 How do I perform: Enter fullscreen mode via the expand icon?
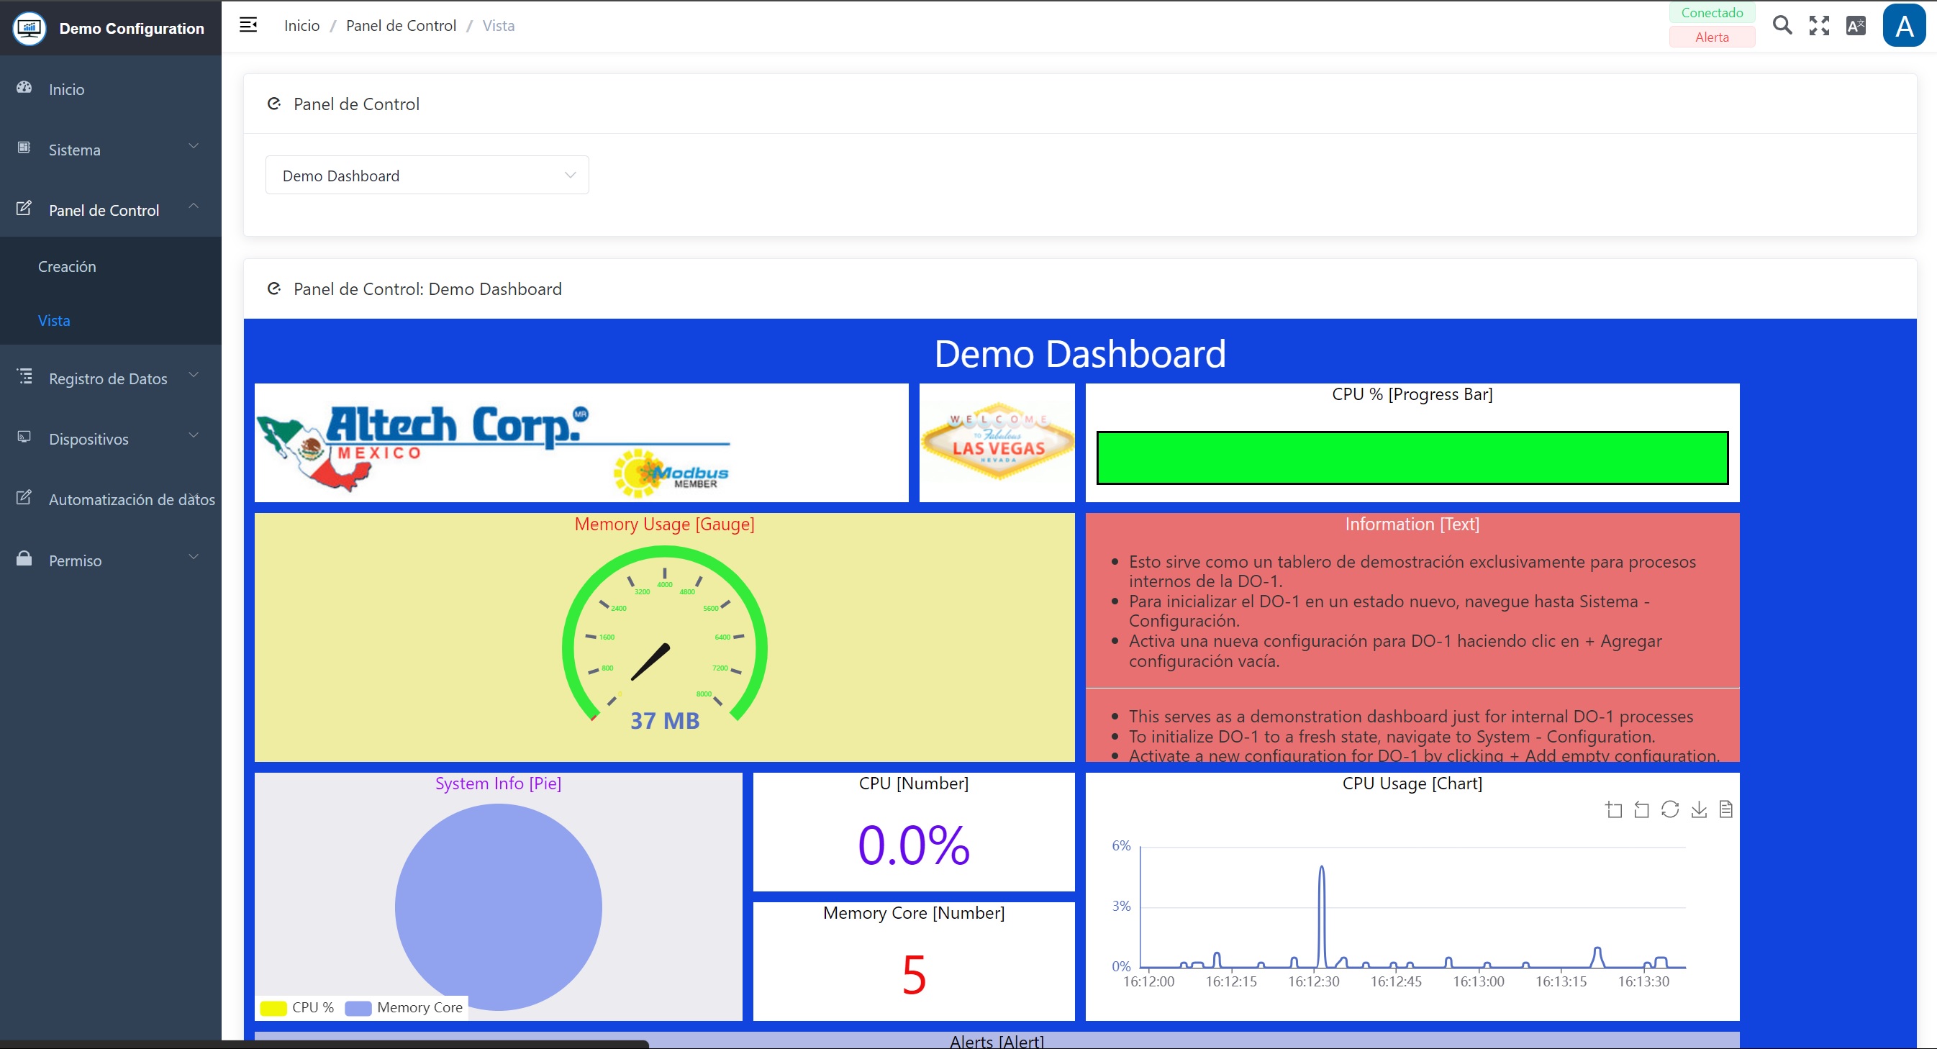pyautogui.click(x=1819, y=26)
